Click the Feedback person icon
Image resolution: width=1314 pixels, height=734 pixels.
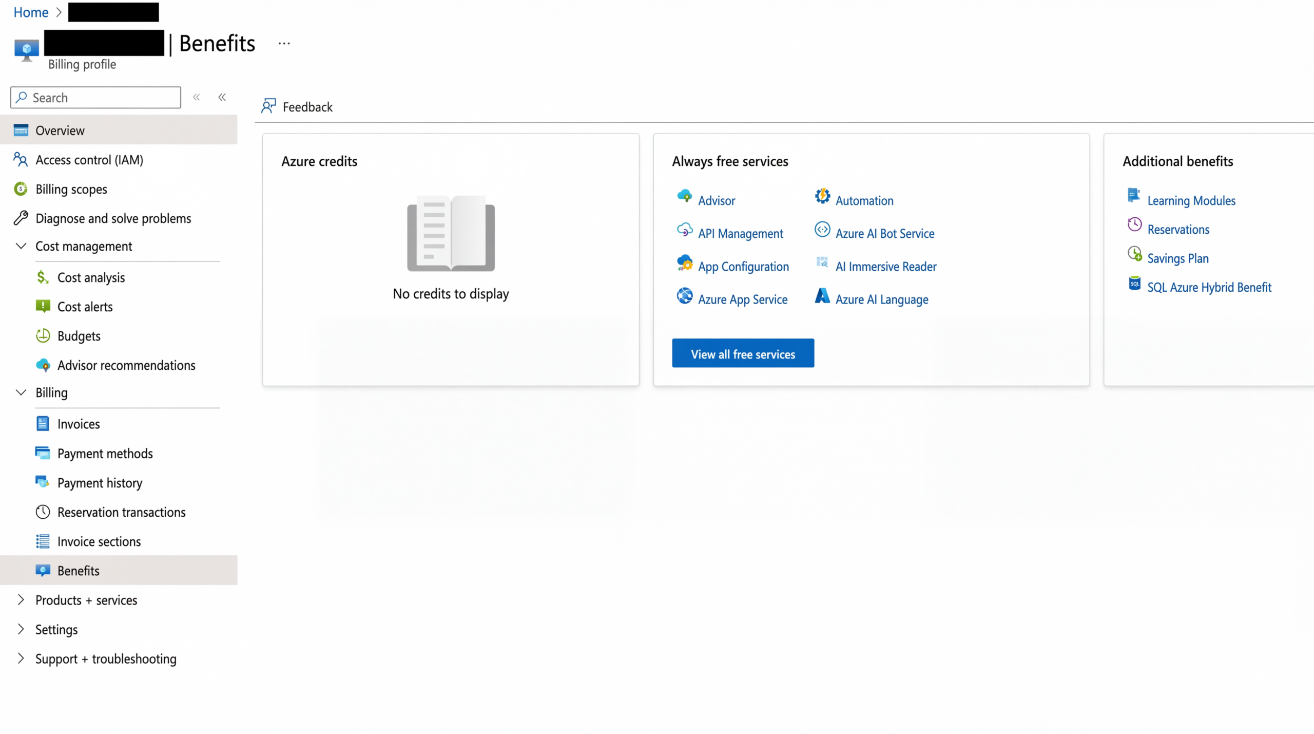pos(268,106)
